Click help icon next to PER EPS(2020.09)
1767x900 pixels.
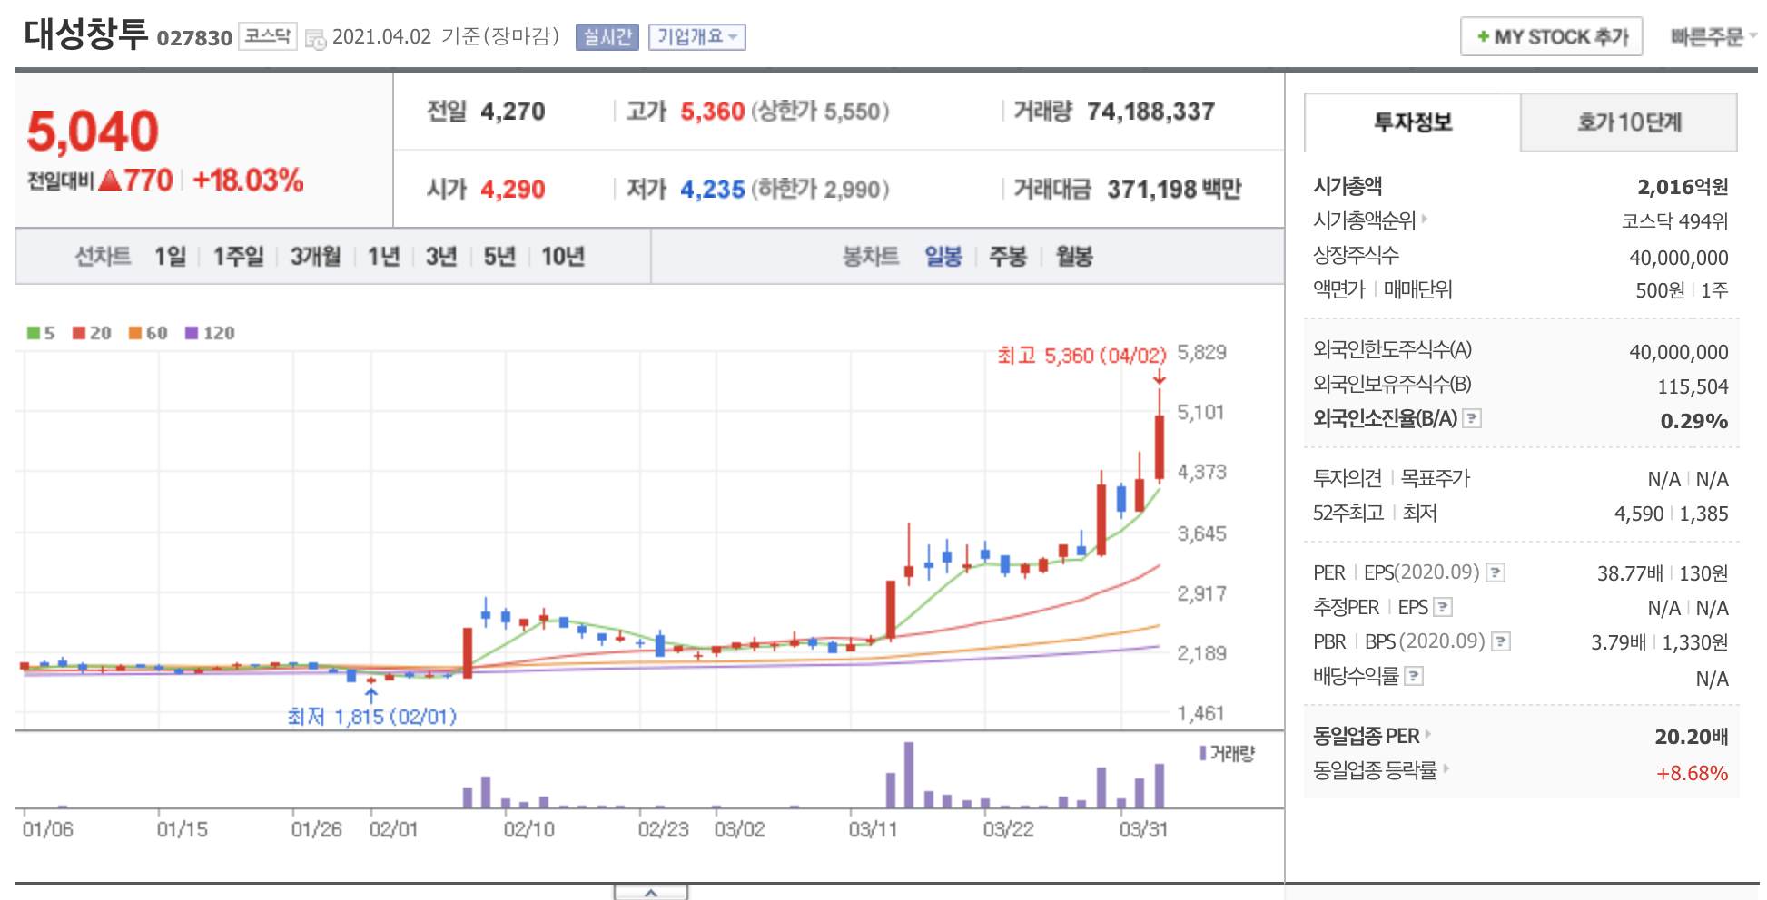pyautogui.click(x=1496, y=572)
